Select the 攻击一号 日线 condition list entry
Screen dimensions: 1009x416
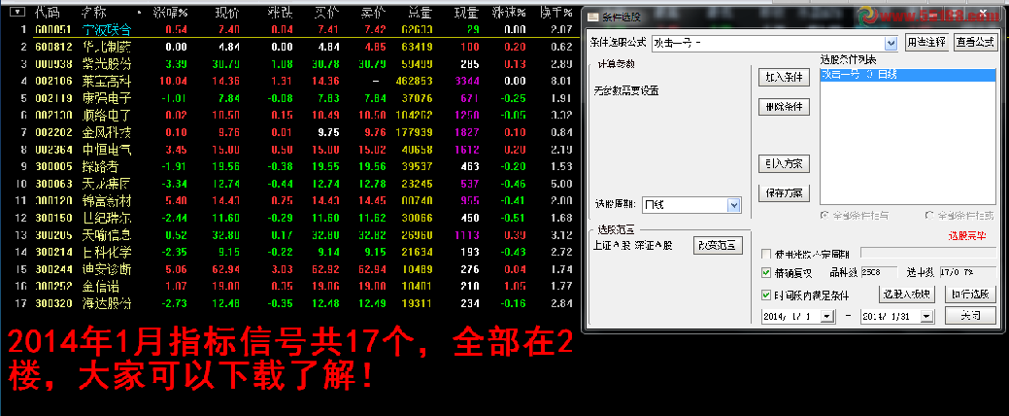909,75
